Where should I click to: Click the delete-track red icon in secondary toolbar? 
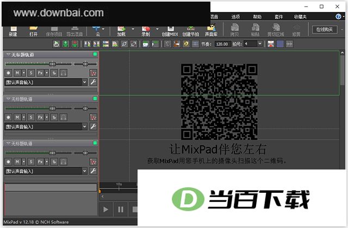coord(75,44)
